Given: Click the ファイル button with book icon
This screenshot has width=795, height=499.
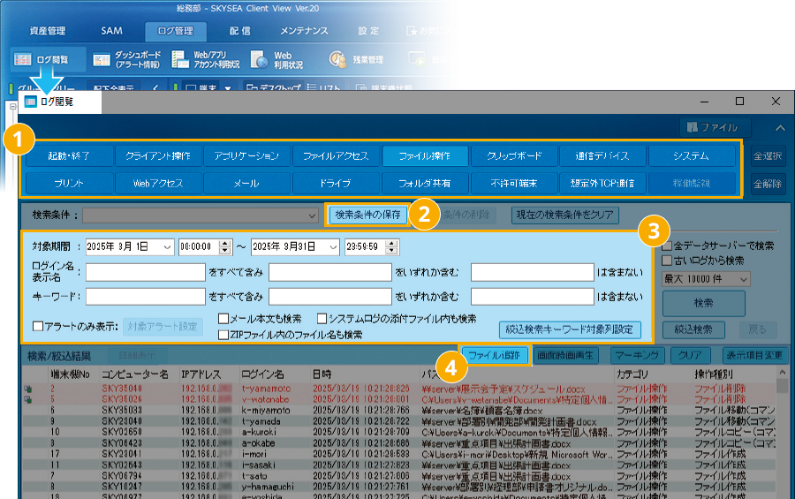Looking at the screenshot, I should tap(715, 127).
